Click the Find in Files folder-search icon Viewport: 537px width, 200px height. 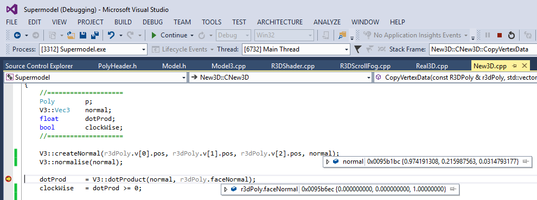342,35
